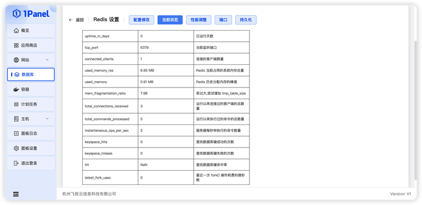Click the connected_clients cell
The image size is (422, 205).
coord(110,59)
